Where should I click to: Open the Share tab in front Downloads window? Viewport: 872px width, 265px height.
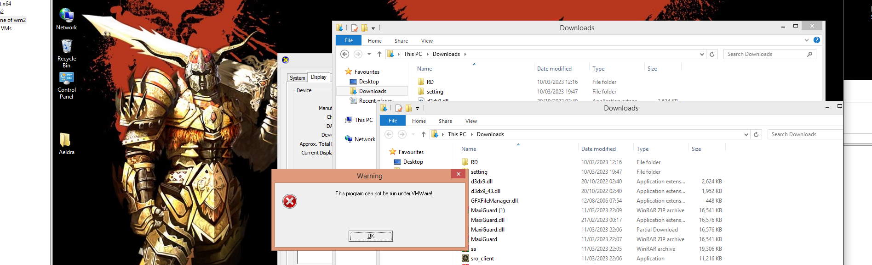445,121
